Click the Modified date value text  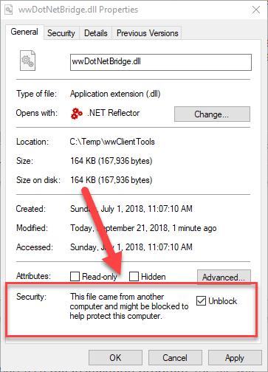(x=143, y=228)
